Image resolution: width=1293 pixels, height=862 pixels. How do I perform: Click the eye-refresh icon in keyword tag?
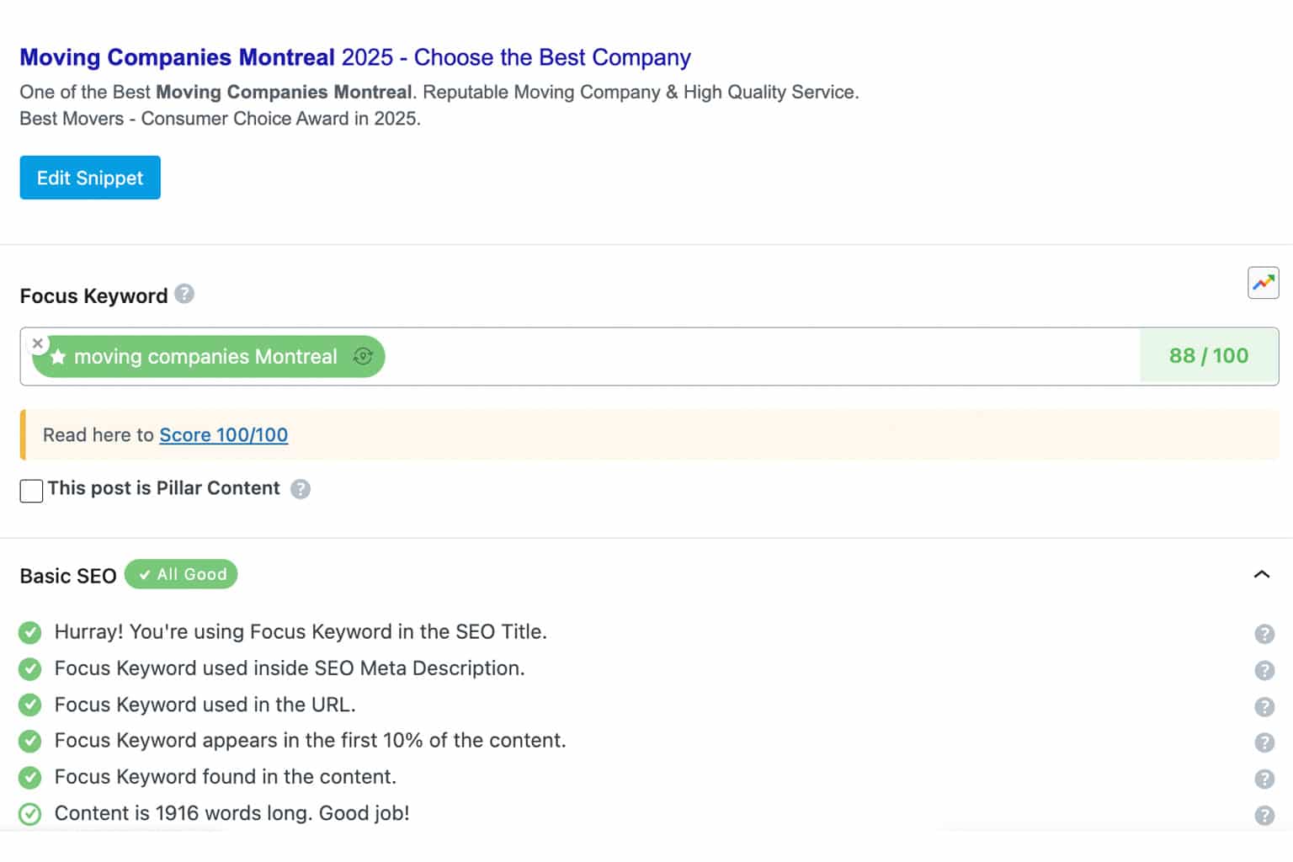[x=363, y=356]
